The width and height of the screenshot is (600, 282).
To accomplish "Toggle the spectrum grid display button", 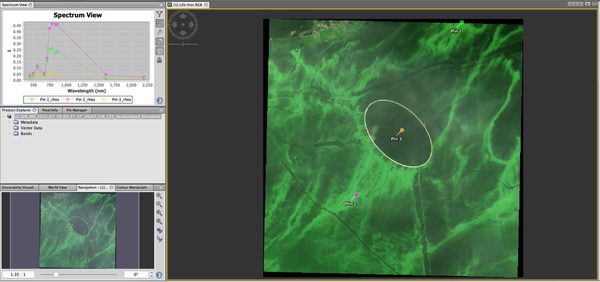I will click(x=159, y=50).
